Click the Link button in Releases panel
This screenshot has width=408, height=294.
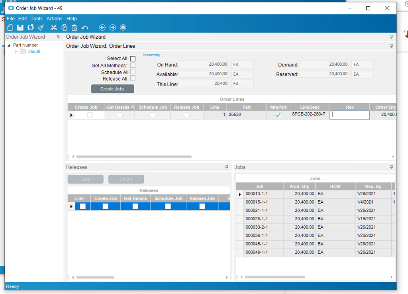[85, 179]
